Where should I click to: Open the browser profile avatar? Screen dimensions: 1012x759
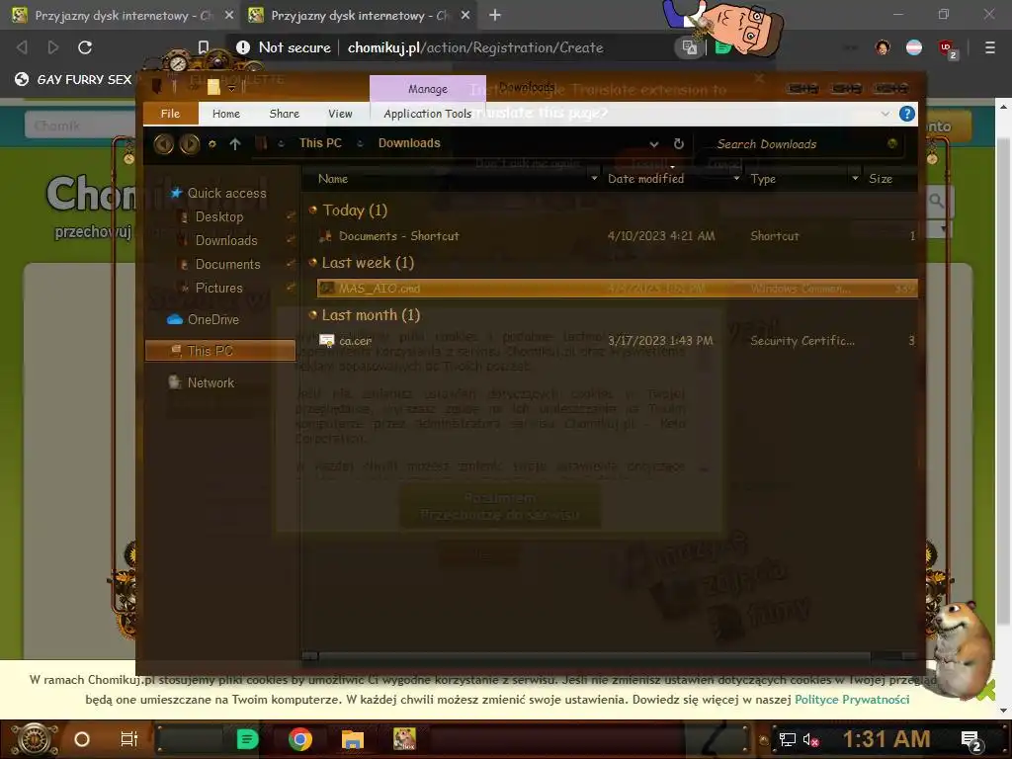pyautogui.click(x=883, y=47)
